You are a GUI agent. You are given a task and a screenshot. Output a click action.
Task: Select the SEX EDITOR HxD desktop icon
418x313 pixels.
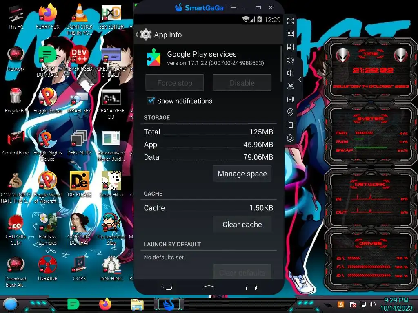tap(111, 17)
